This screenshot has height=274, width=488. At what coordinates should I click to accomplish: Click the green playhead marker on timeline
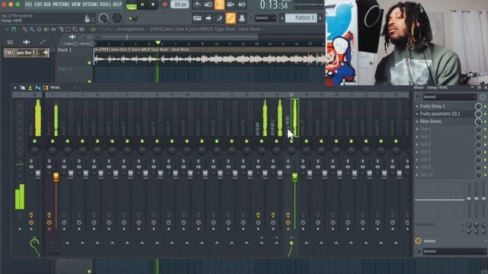click(158, 43)
